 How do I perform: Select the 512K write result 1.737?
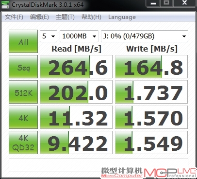click(151, 92)
